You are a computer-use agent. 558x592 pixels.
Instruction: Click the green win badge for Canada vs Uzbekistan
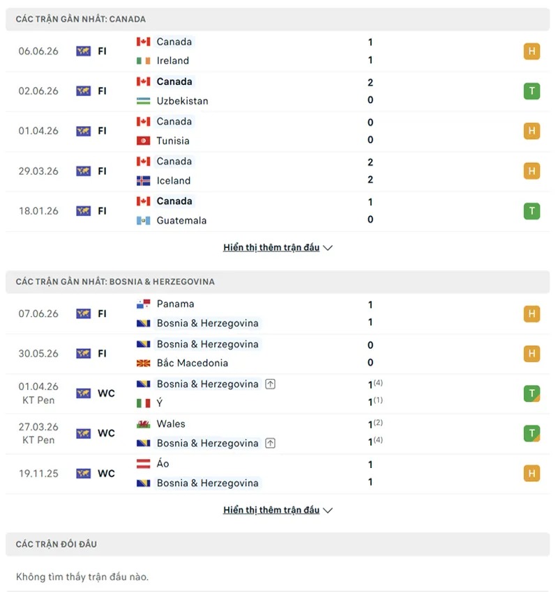pos(531,91)
